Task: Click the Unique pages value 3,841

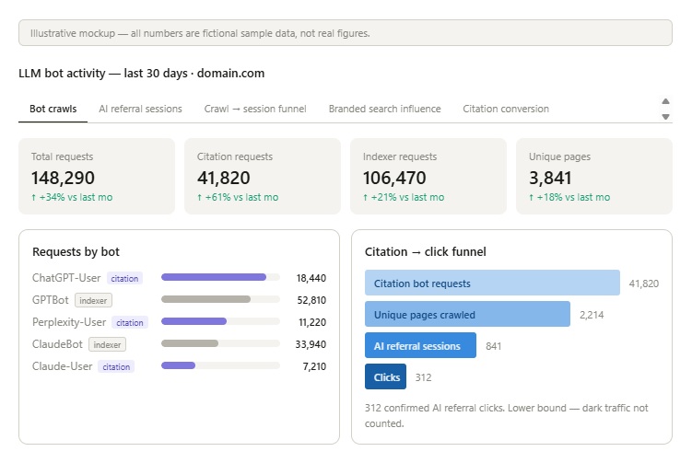Action: pos(550,179)
